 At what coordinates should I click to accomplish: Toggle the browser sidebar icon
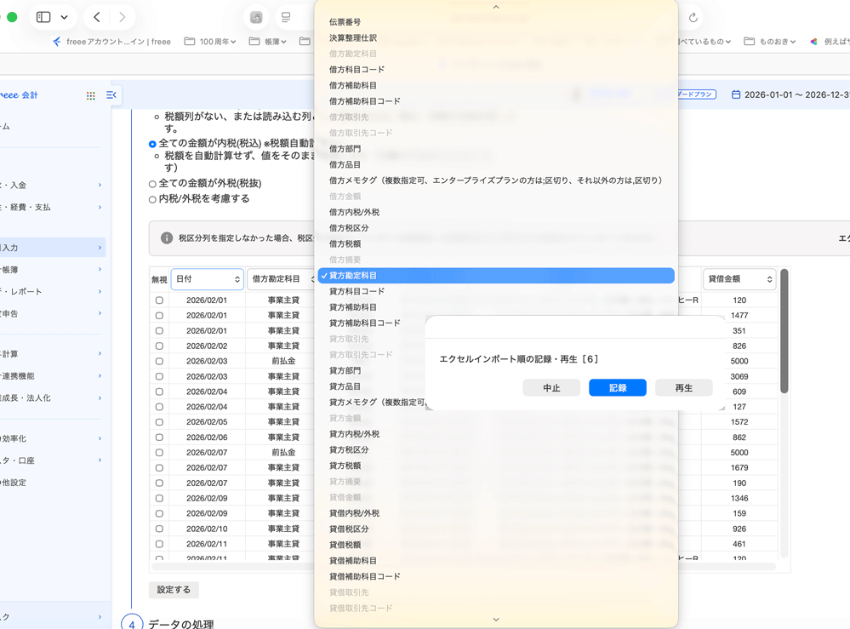point(43,17)
